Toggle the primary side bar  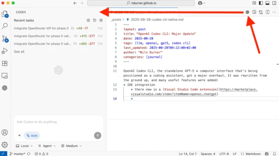pyautogui.click(x=261, y=3)
